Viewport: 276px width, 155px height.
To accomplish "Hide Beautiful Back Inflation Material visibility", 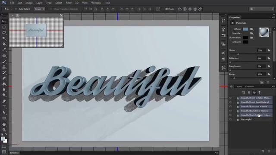I will click(x=230, y=115).
